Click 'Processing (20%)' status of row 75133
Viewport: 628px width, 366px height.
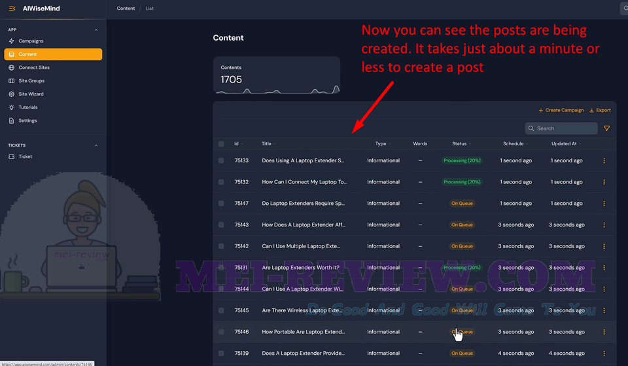(462, 160)
